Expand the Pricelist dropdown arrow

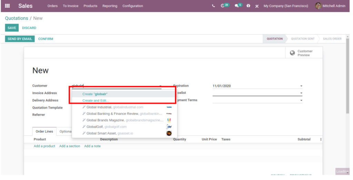[x=301, y=93]
